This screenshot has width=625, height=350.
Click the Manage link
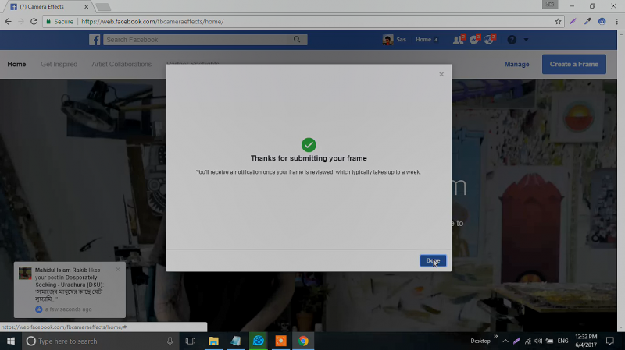pos(516,64)
